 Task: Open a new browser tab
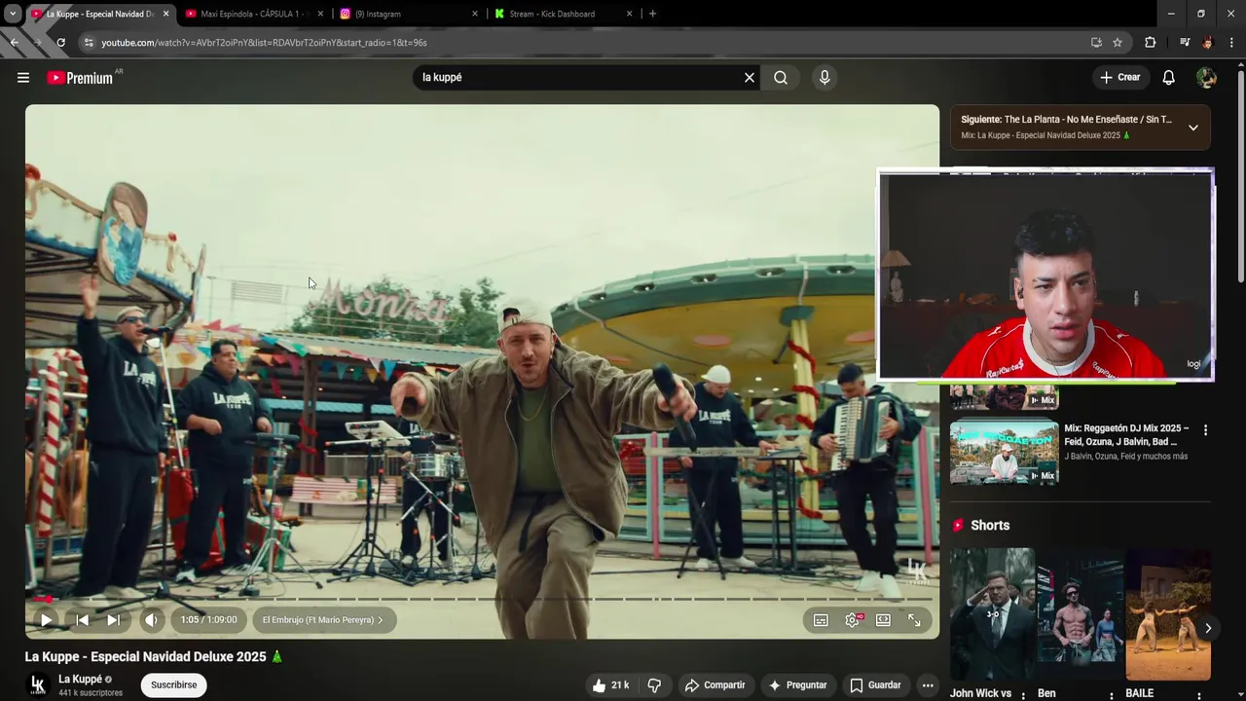pyautogui.click(x=652, y=15)
